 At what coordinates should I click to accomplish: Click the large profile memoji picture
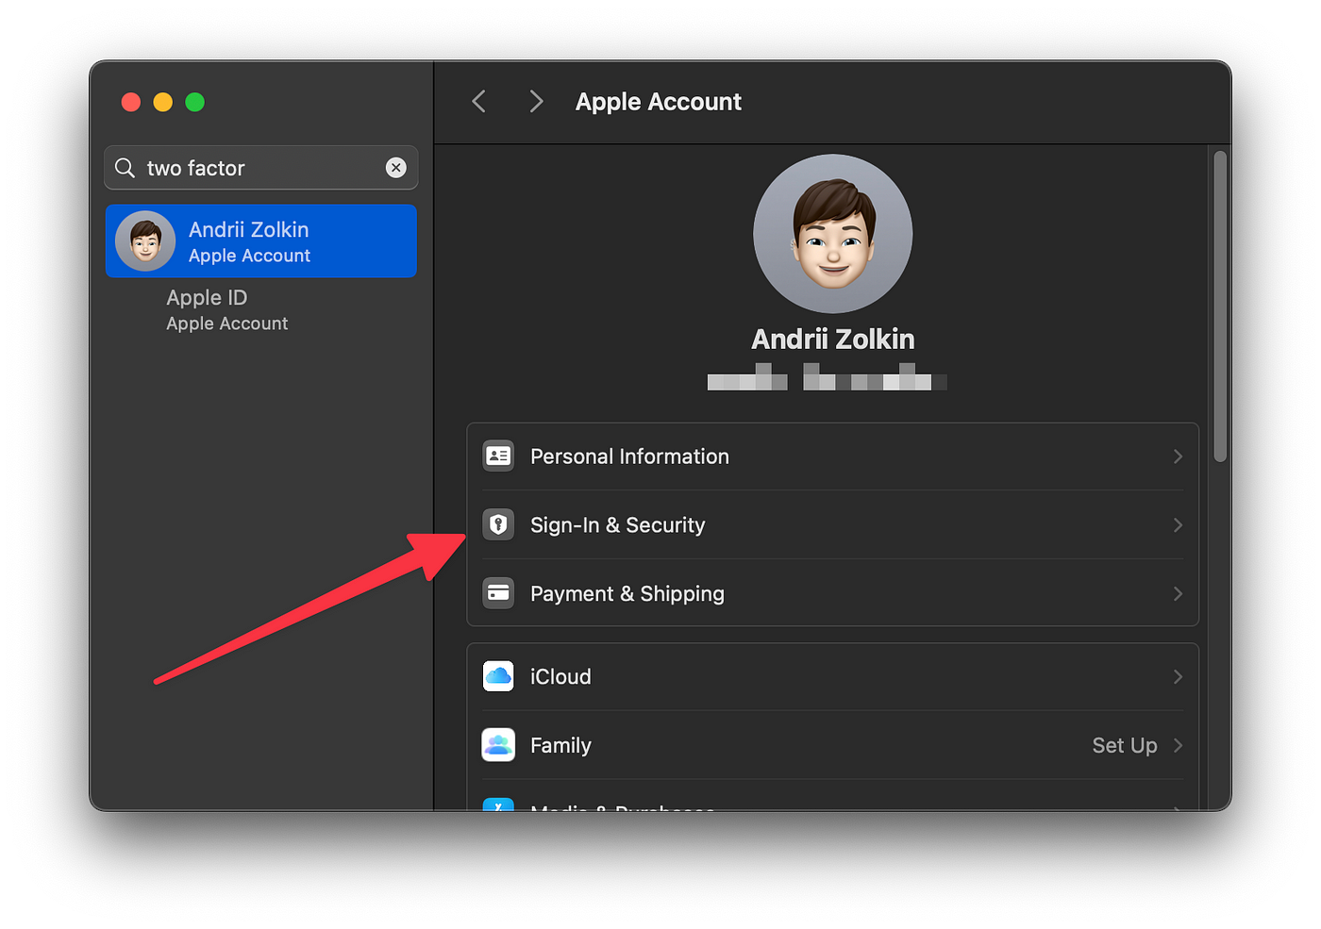point(832,234)
